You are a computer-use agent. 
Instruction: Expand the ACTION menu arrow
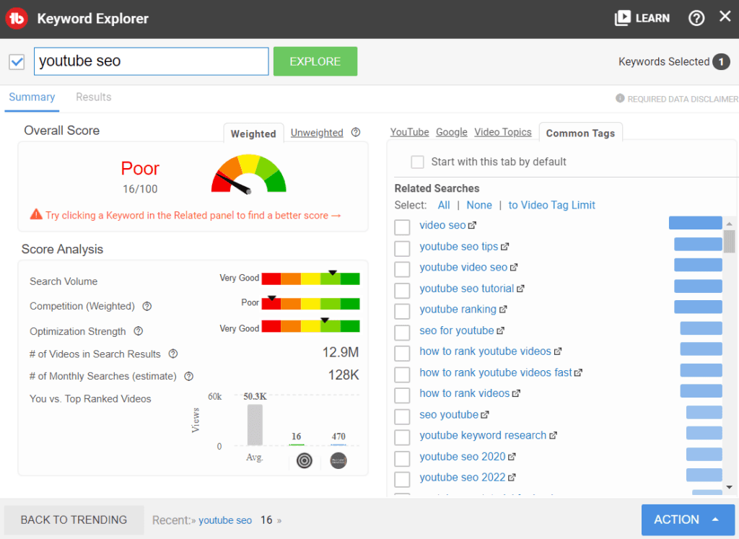coord(715,520)
